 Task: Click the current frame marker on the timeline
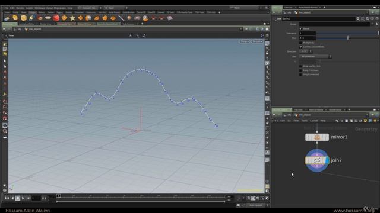[x=58, y=196]
